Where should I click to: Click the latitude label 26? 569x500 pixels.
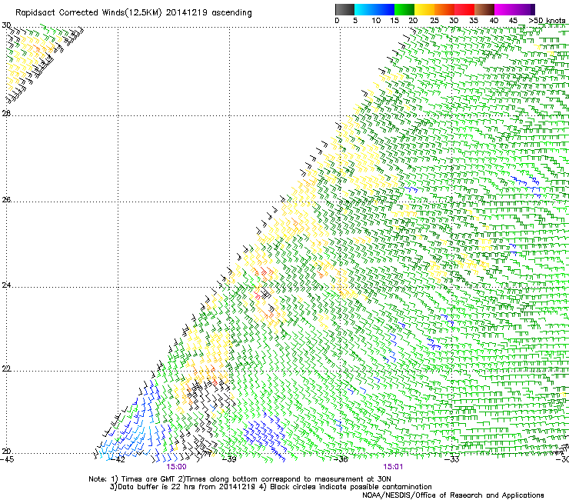click(x=6, y=199)
